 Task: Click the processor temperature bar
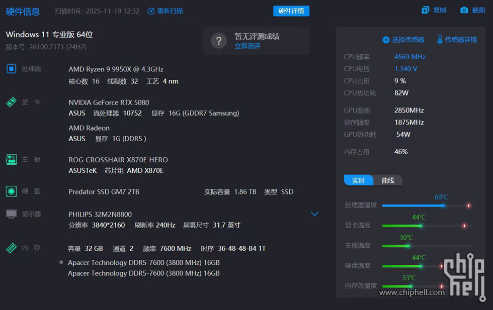tap(426, 205)
